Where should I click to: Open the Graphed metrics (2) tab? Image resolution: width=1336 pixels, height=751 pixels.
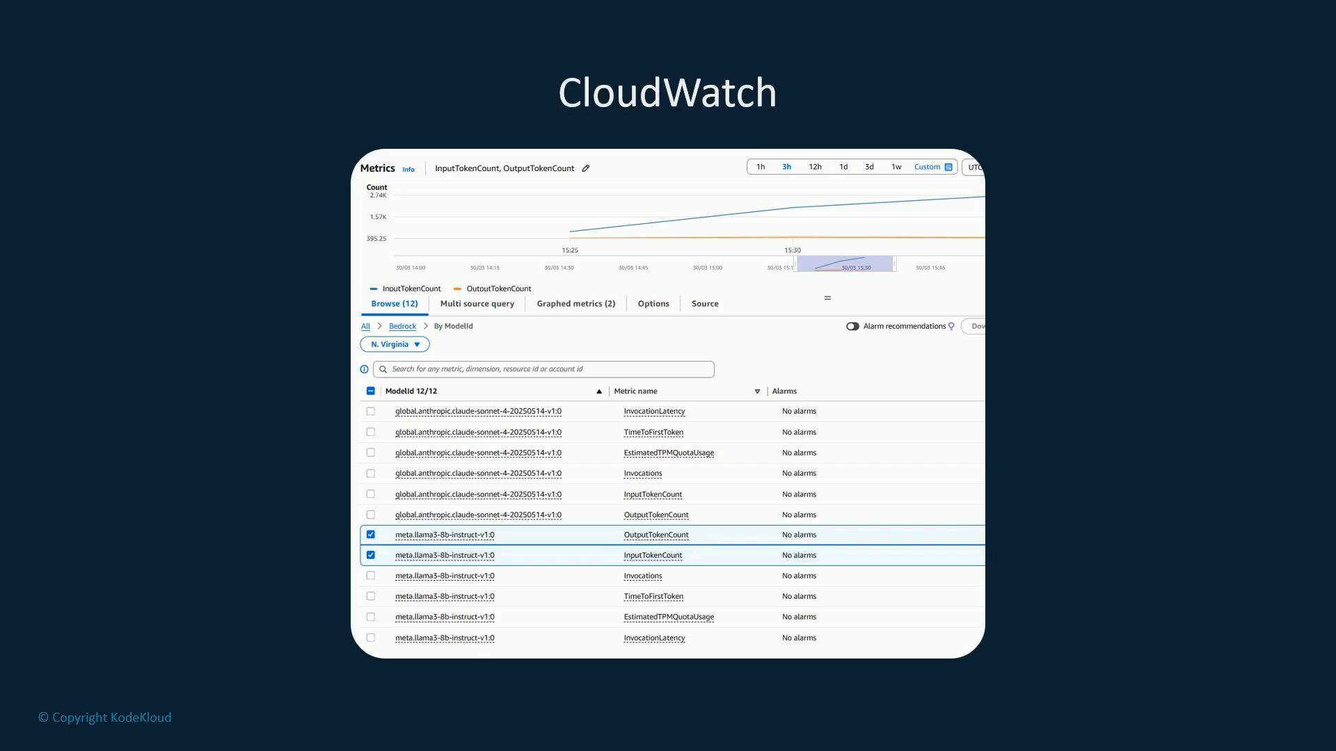[576, 304]
